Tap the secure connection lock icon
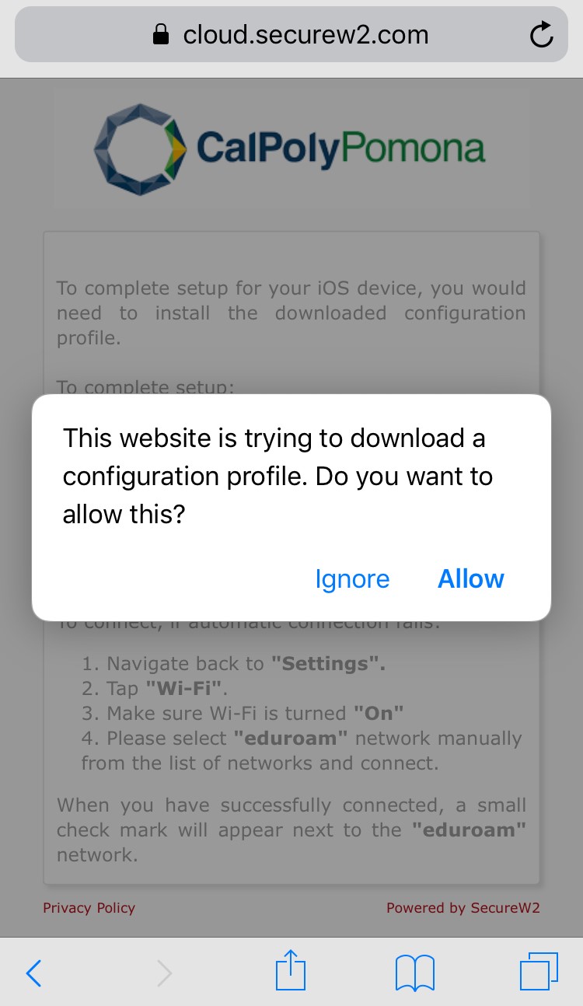This screenshot has width=583, height=1006. pos(160,34)
